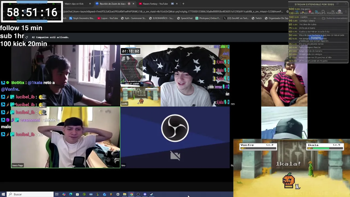Open the Windows Start menu
The height and width of the screenshot is (197, 350).
point(3,194)
